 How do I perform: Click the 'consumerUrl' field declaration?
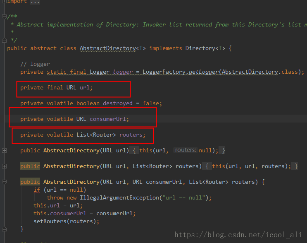pos(108,119)
